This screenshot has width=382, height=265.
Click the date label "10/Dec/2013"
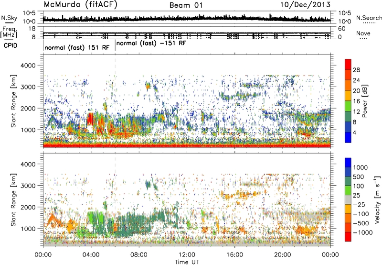[x=305, y=5]
